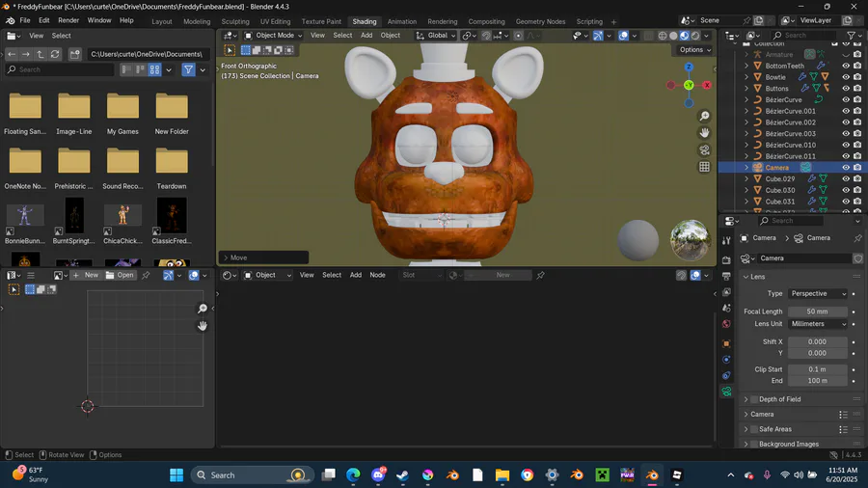The height and width of the screenshot is (488, 868).
Task: Select material preview viewport shading
Action: click(x=684, y=36)
